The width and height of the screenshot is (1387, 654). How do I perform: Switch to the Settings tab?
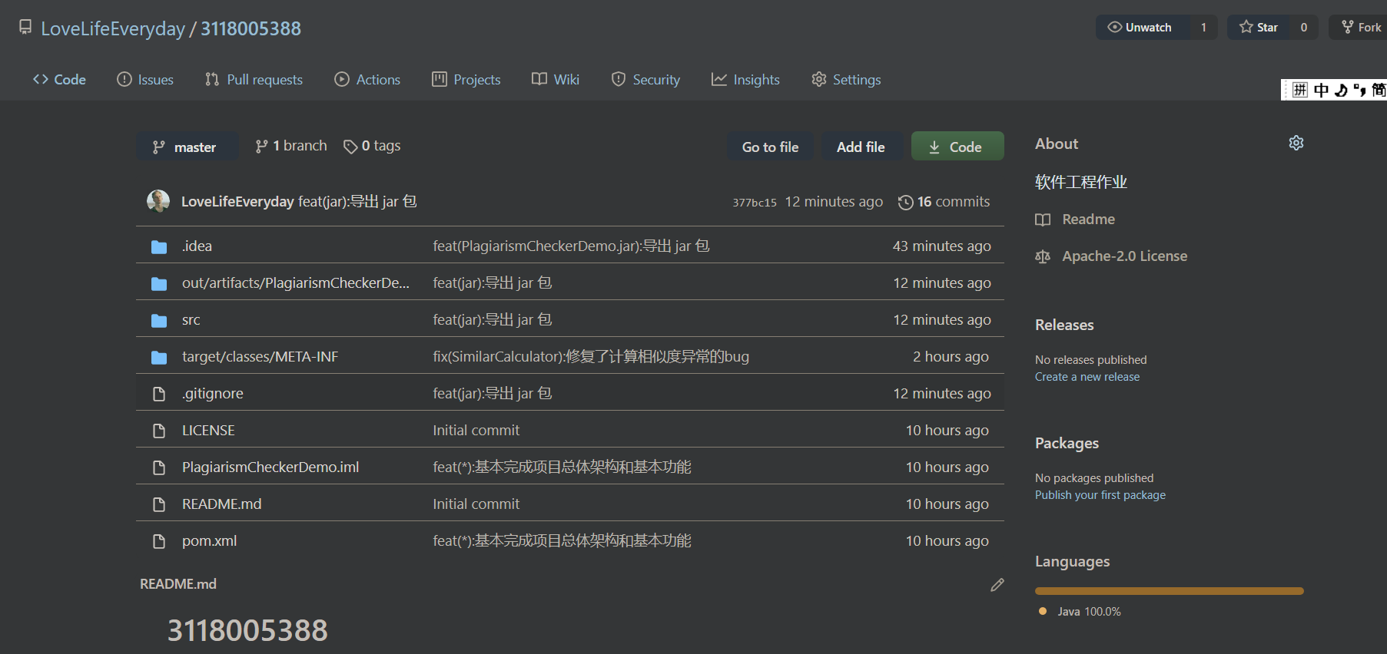tap(846, 79)
